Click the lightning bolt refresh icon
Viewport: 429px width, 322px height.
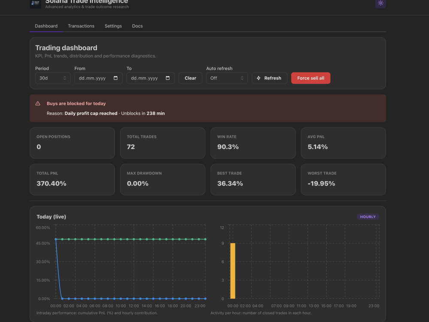click(x=259, y=78)
